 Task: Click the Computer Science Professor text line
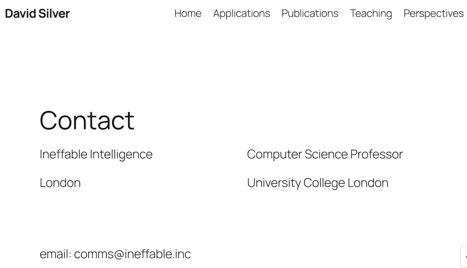pyautogui.click(x=325, y=154)
